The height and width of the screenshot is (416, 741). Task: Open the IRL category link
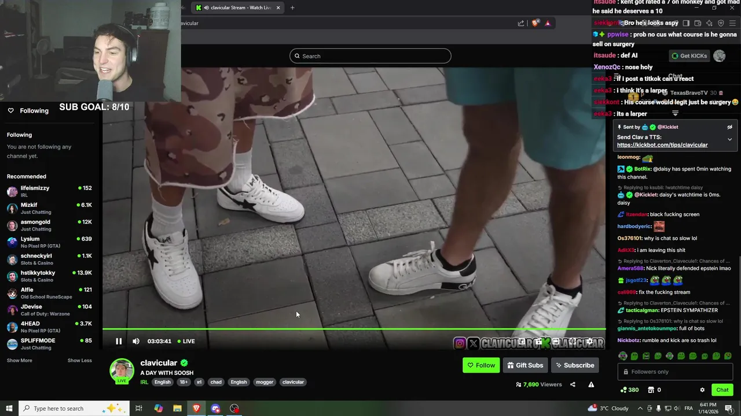click(144, 382)
